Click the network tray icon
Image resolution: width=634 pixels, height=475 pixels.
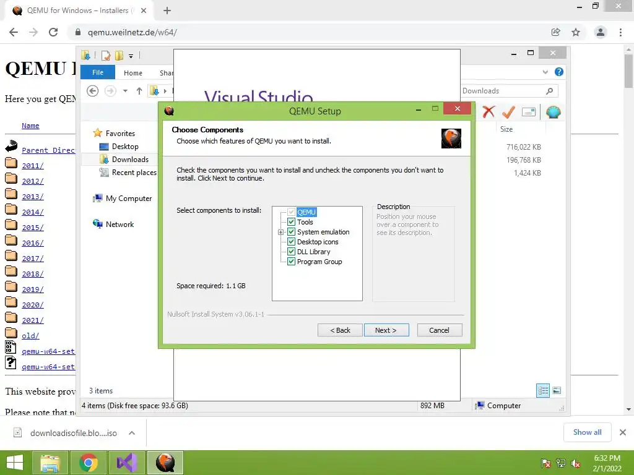[x=561, y=463]
